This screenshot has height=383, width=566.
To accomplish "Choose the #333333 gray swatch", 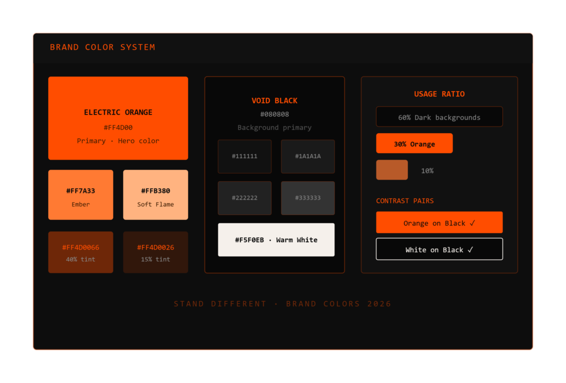I will pos(308,198).
